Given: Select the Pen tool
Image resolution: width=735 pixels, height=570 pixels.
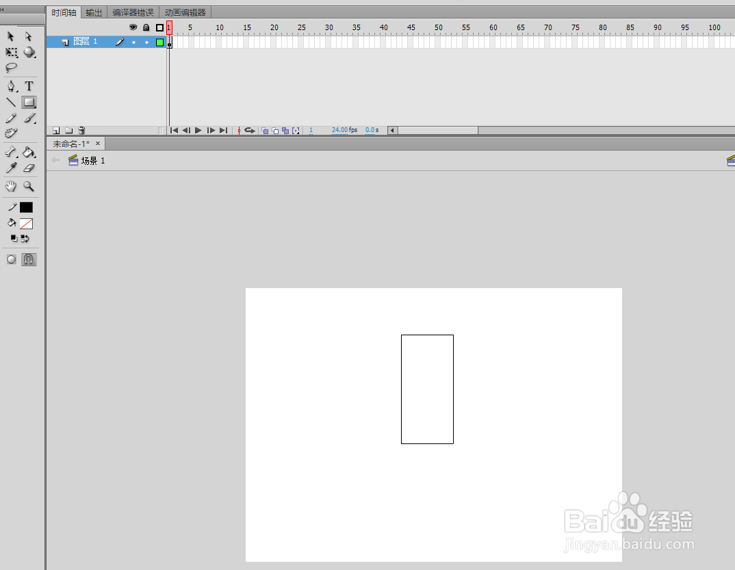Looking at the screenshot, I should click(11, 87).
